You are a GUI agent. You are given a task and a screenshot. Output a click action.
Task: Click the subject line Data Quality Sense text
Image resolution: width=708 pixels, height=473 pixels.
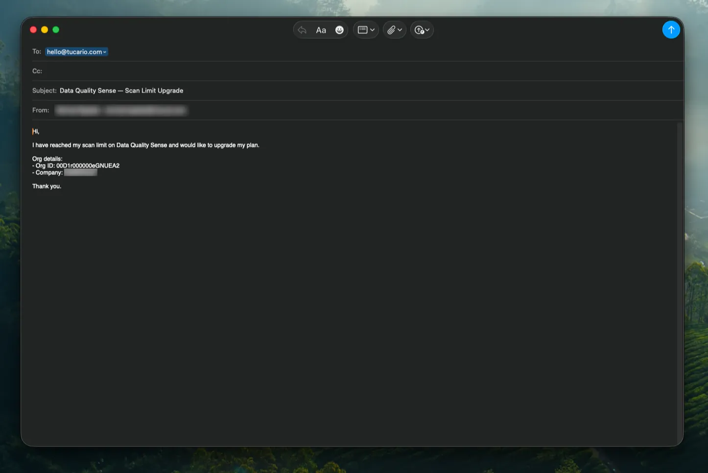[121, 91]
